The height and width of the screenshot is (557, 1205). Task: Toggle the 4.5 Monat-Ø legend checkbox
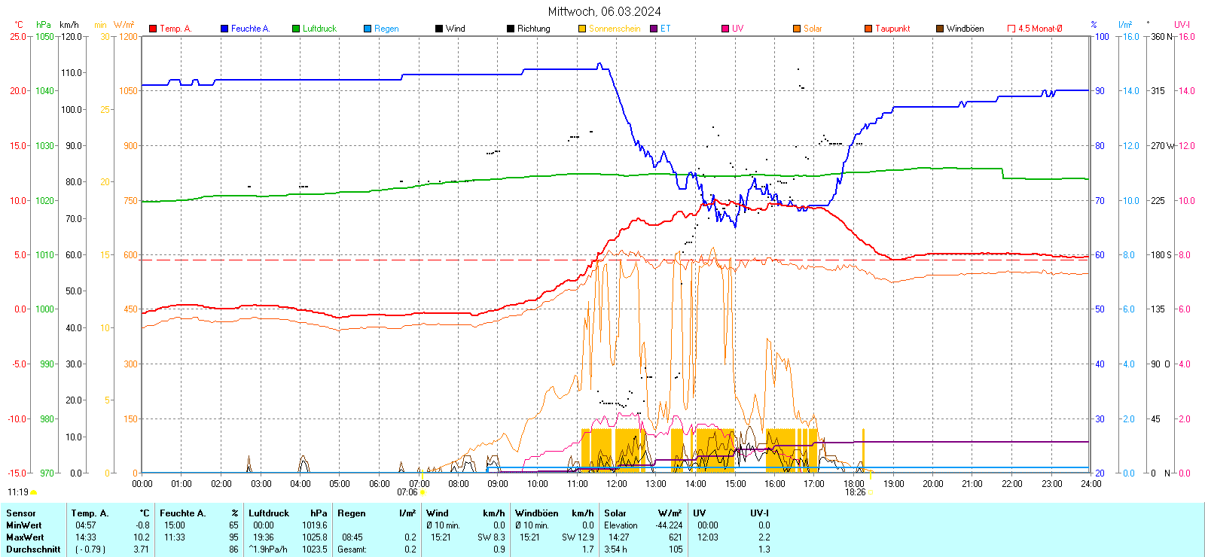click(x=1011, y=29)
